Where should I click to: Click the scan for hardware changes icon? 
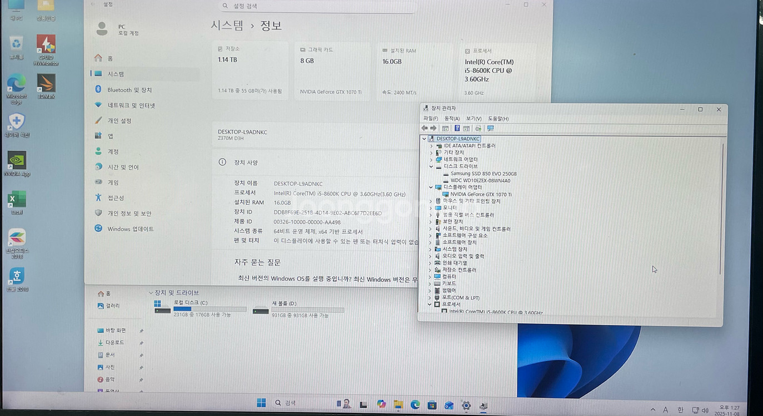click(x=477, y=128)
